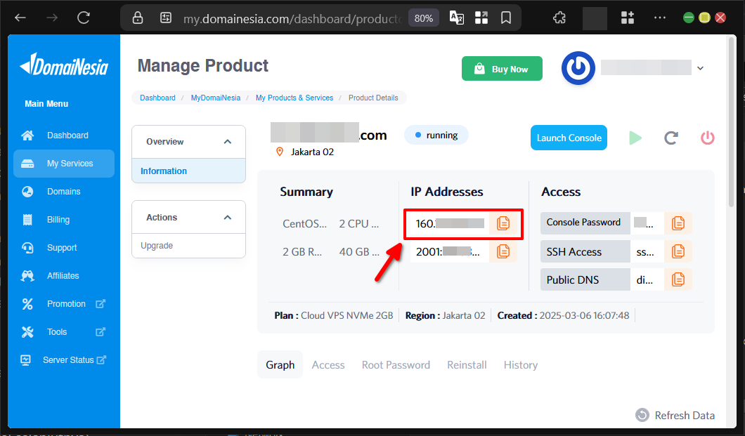Copy the Console Password
745x436 pixels.
click(x=678, y=223)
